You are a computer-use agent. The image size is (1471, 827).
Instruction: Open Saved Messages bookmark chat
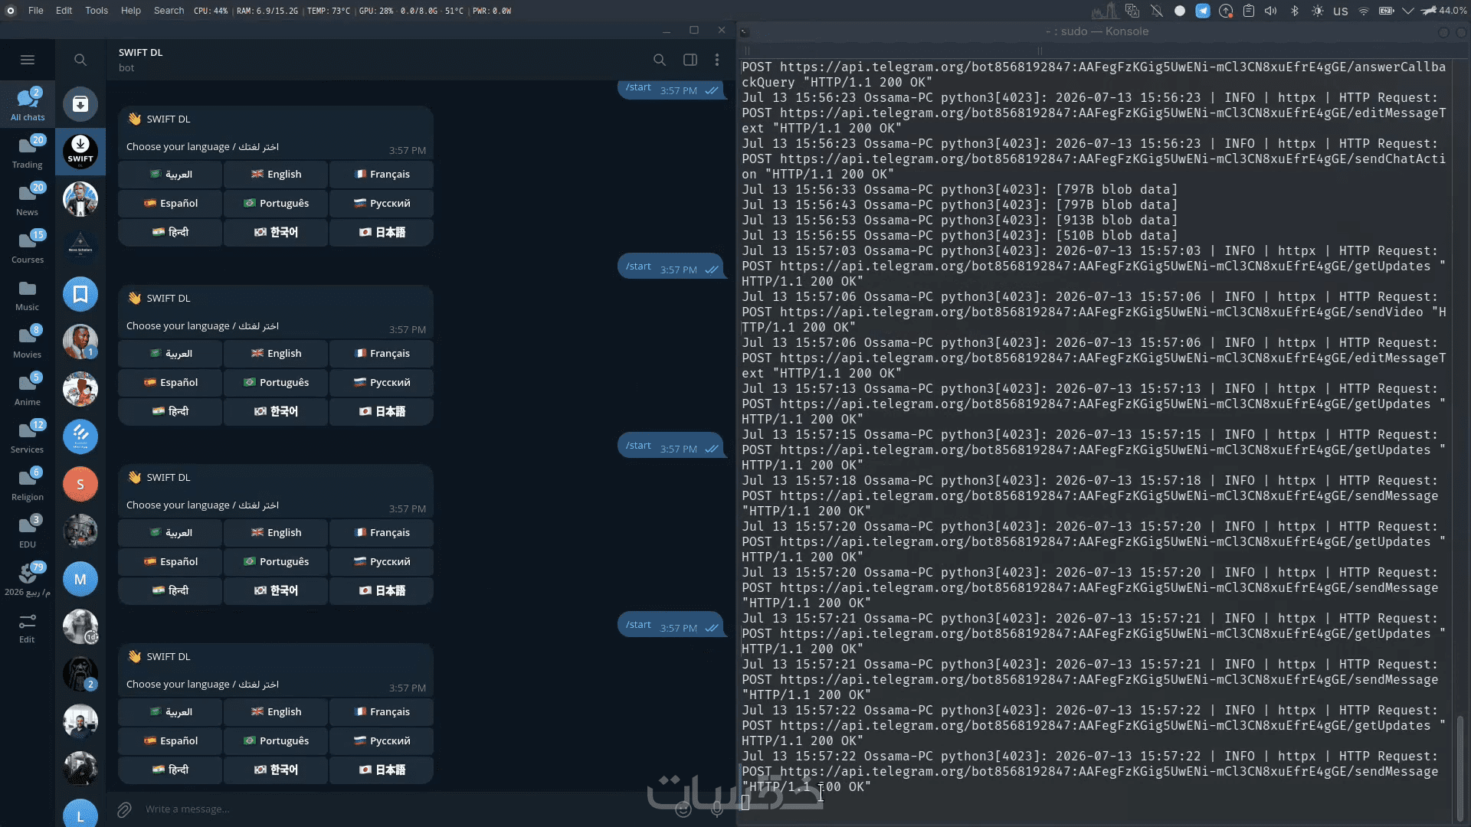click(80, 294)
